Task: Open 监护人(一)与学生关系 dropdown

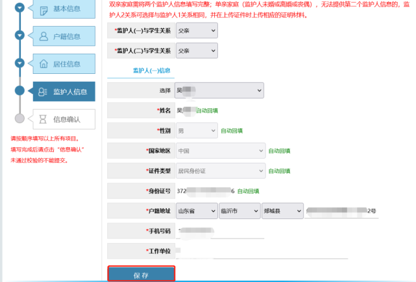Action: [197, 30]
